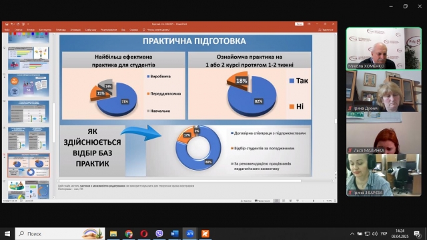Open the Конструктор ribbon tab
The image size is (427, 240).
[45, 29]
